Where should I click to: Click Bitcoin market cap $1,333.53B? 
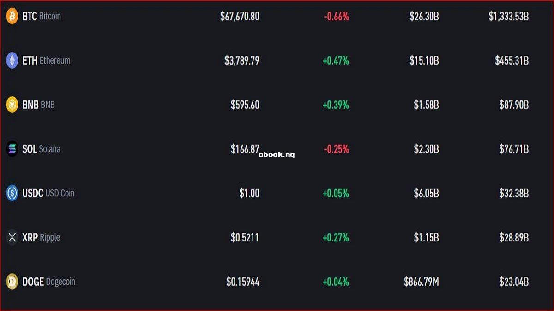tap(509, 16)
